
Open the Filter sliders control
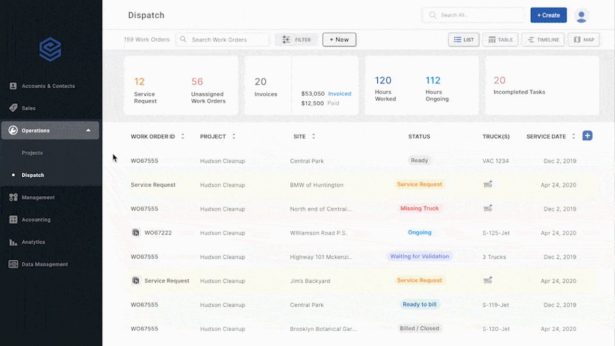(296, 40)
